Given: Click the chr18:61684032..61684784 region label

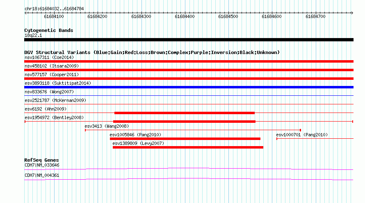Looking at the screenshot, I should (x=54, y=9).
